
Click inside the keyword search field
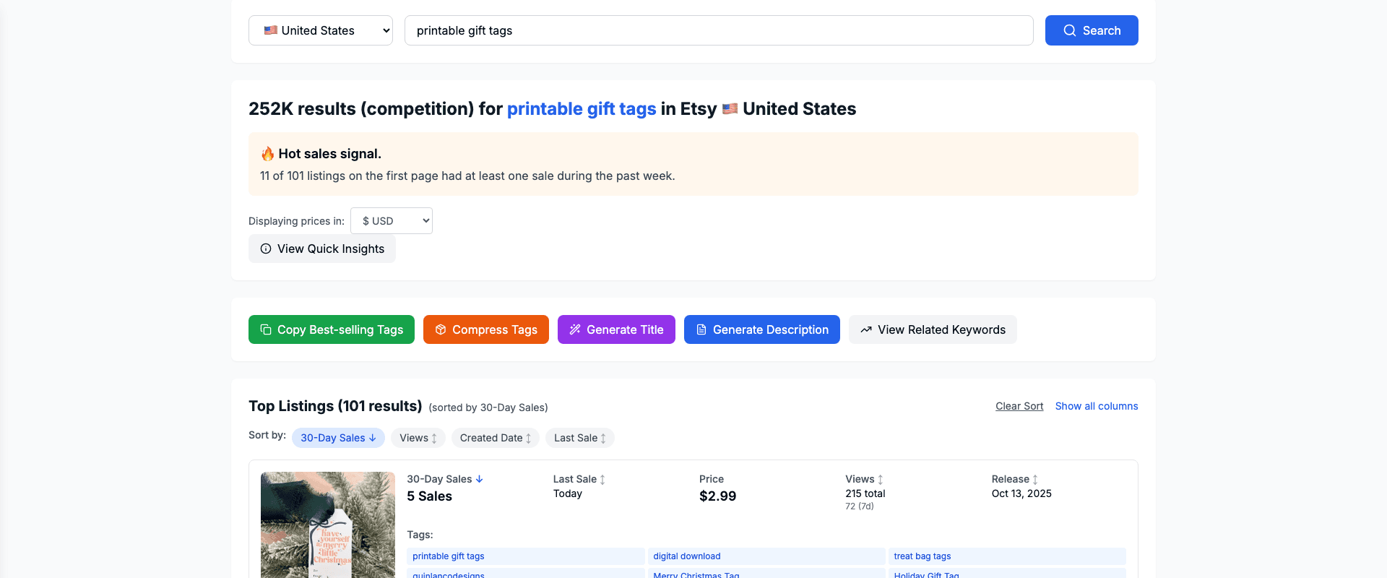718,30
